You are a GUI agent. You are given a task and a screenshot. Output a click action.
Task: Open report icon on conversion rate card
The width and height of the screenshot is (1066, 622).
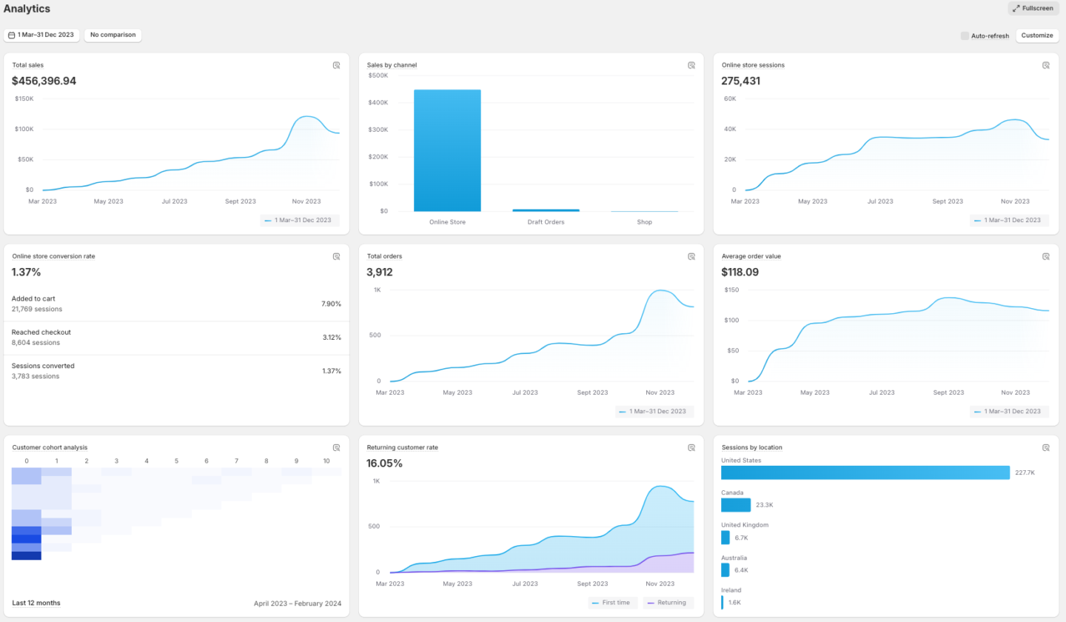tap(336, 256)
